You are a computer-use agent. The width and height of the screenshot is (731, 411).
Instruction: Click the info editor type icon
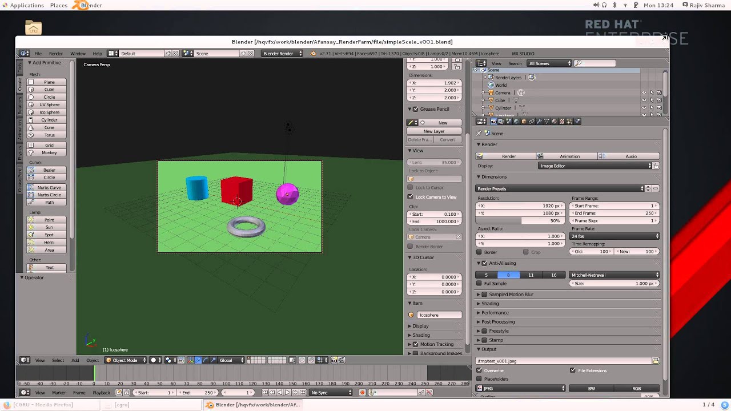tap(25, 53)
